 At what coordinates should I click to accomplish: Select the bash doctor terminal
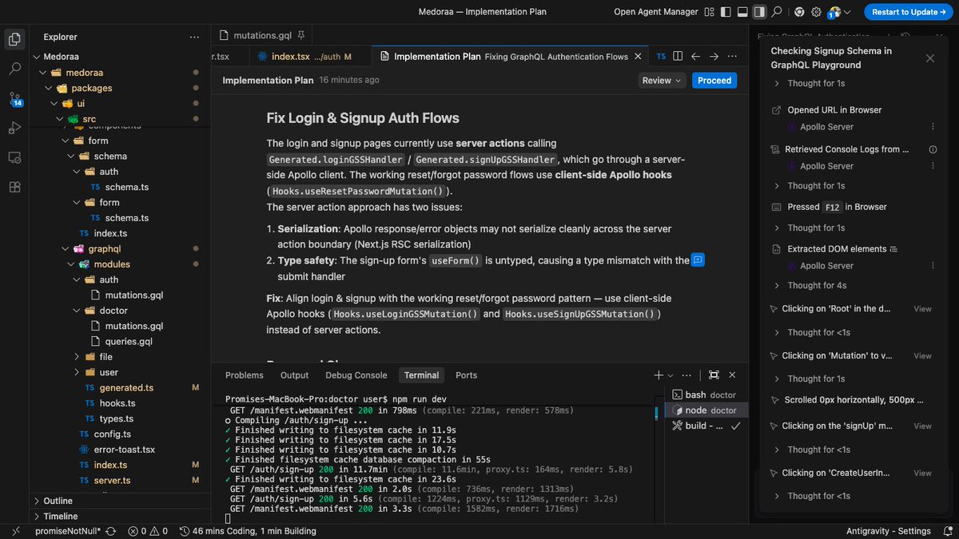tap(706, 394)
